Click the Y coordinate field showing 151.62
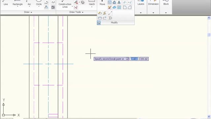211x119 pixels. [x=144, y=59]
